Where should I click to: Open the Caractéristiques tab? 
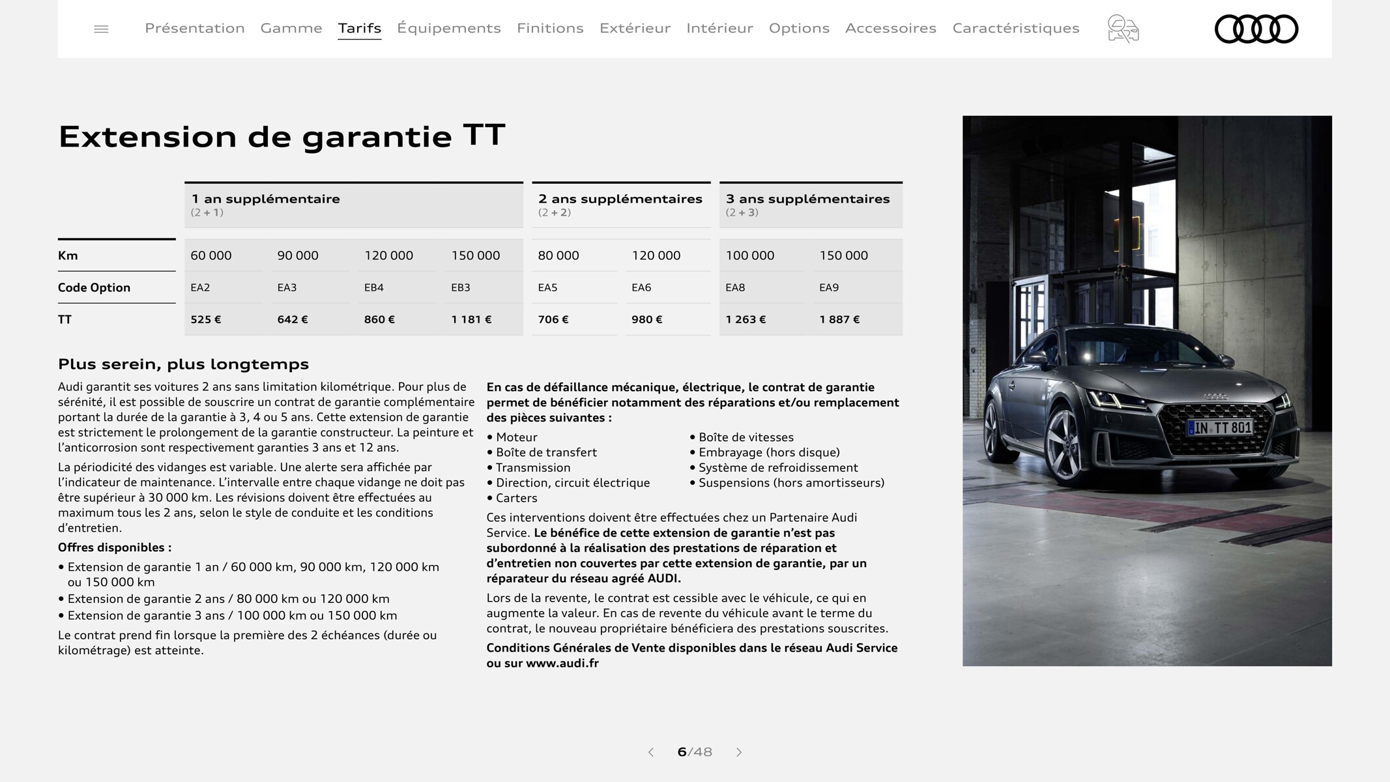point(1016,28)
